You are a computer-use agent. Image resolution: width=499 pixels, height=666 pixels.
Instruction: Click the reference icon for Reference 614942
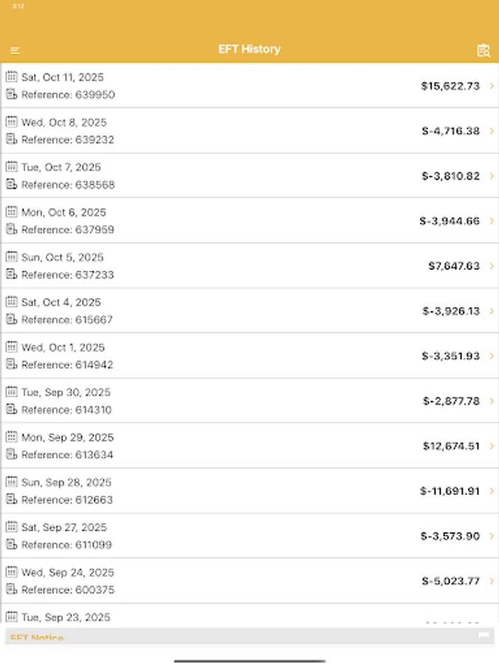11,365
